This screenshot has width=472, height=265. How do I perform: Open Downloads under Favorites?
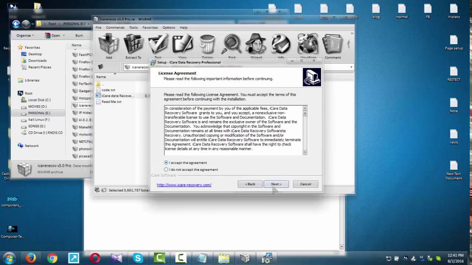tap(37, 61)
